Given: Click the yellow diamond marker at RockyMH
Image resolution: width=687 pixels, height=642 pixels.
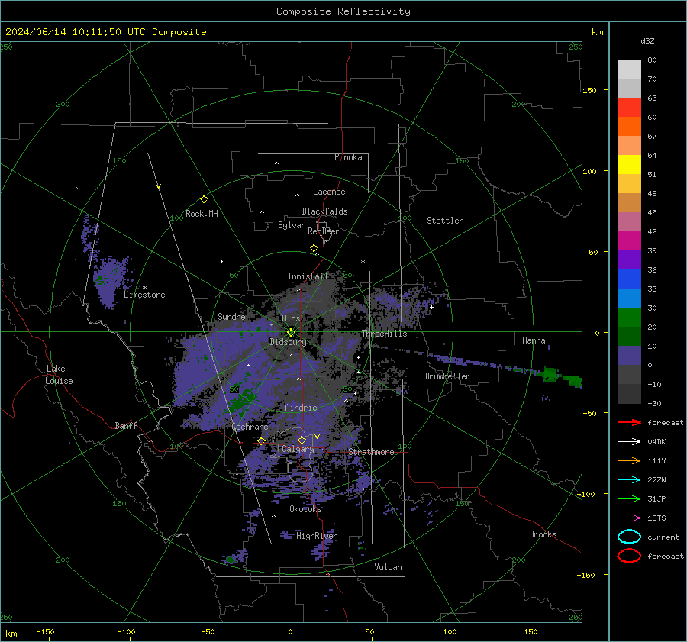Looking at the screenshot, I should [x=204, y=199].
